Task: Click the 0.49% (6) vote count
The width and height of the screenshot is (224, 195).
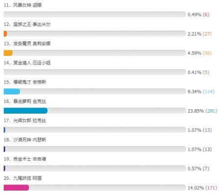Action: coord(198,15)
